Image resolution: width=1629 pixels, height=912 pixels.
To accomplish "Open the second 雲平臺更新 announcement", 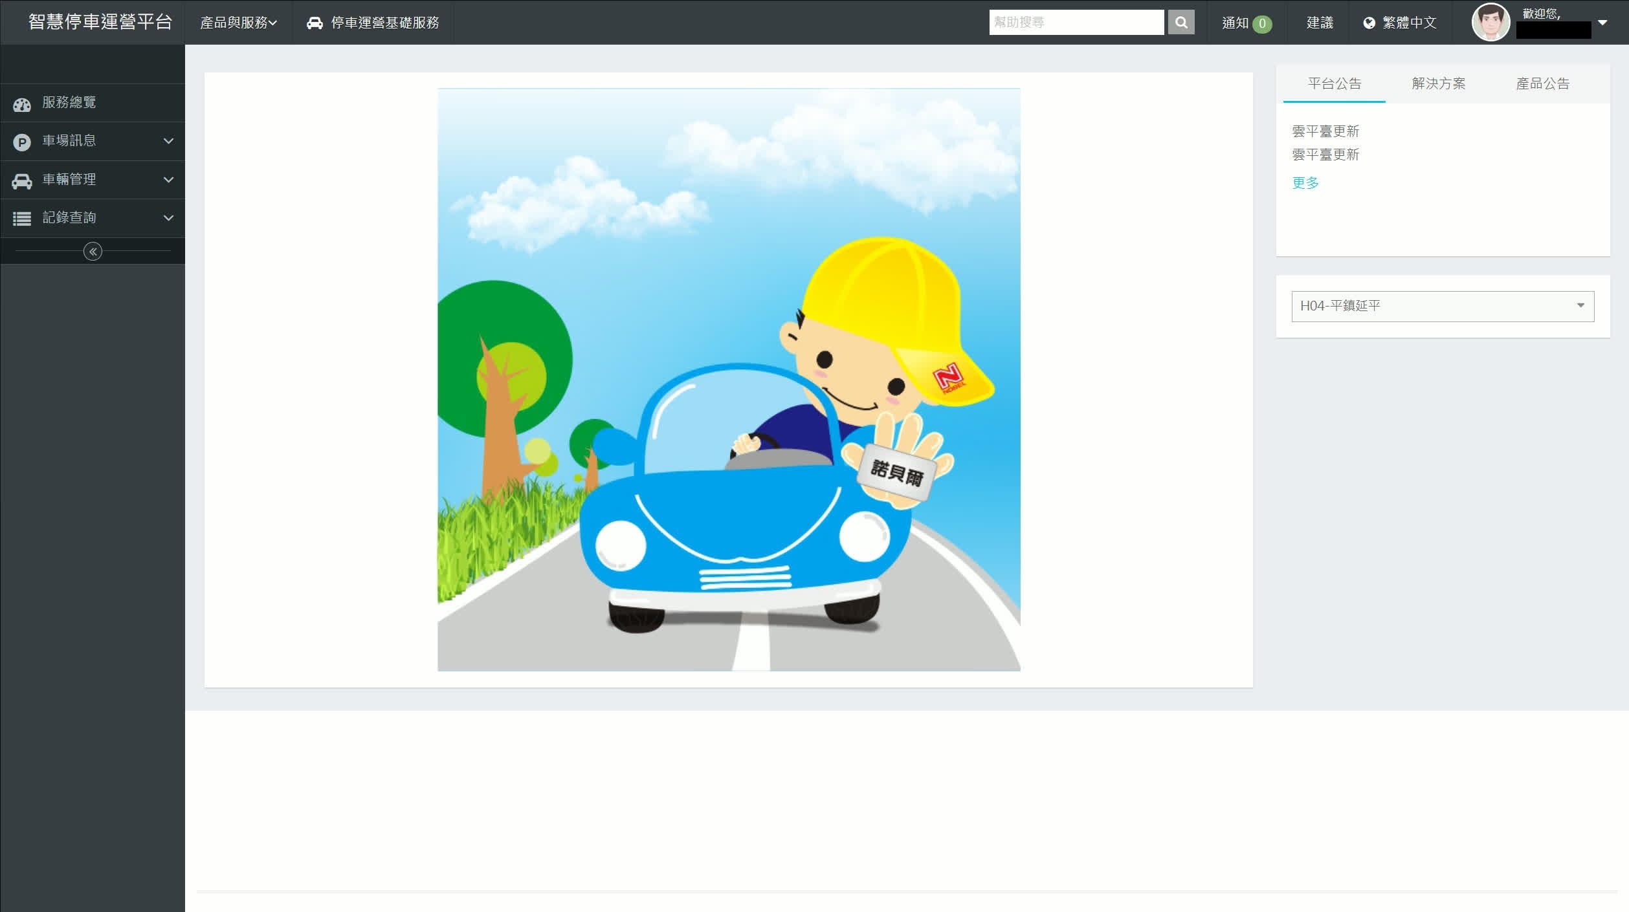I will (x=1325, y=155).
